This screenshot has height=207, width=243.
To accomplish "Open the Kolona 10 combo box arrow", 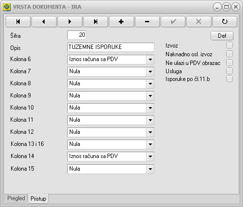I will point(150,108).
